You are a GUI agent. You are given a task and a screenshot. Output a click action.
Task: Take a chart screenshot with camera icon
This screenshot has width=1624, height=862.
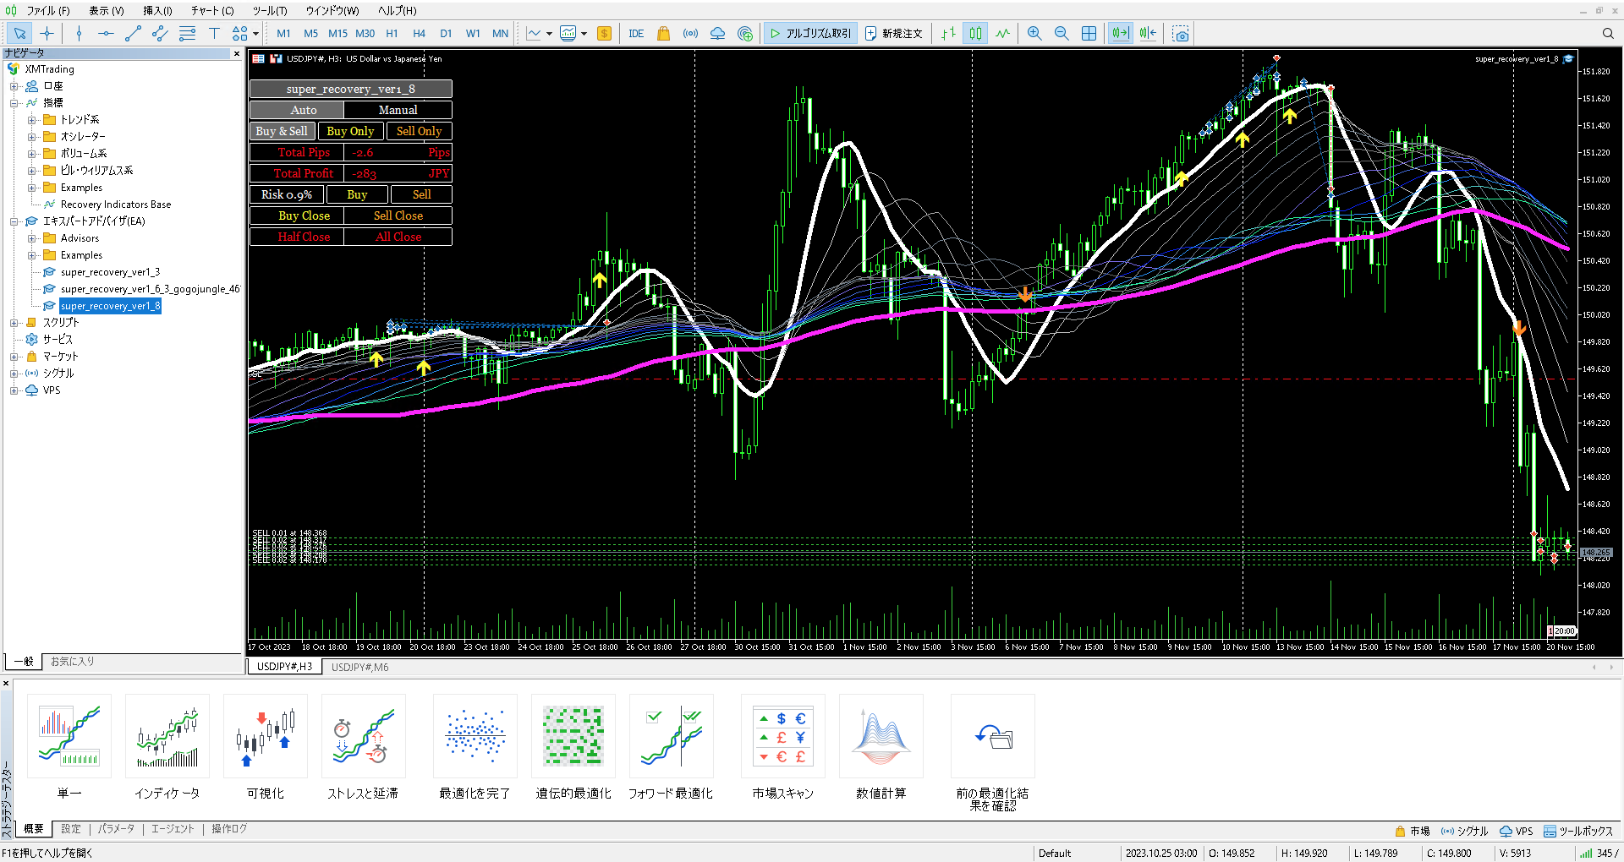click(x=1181, y=34)
